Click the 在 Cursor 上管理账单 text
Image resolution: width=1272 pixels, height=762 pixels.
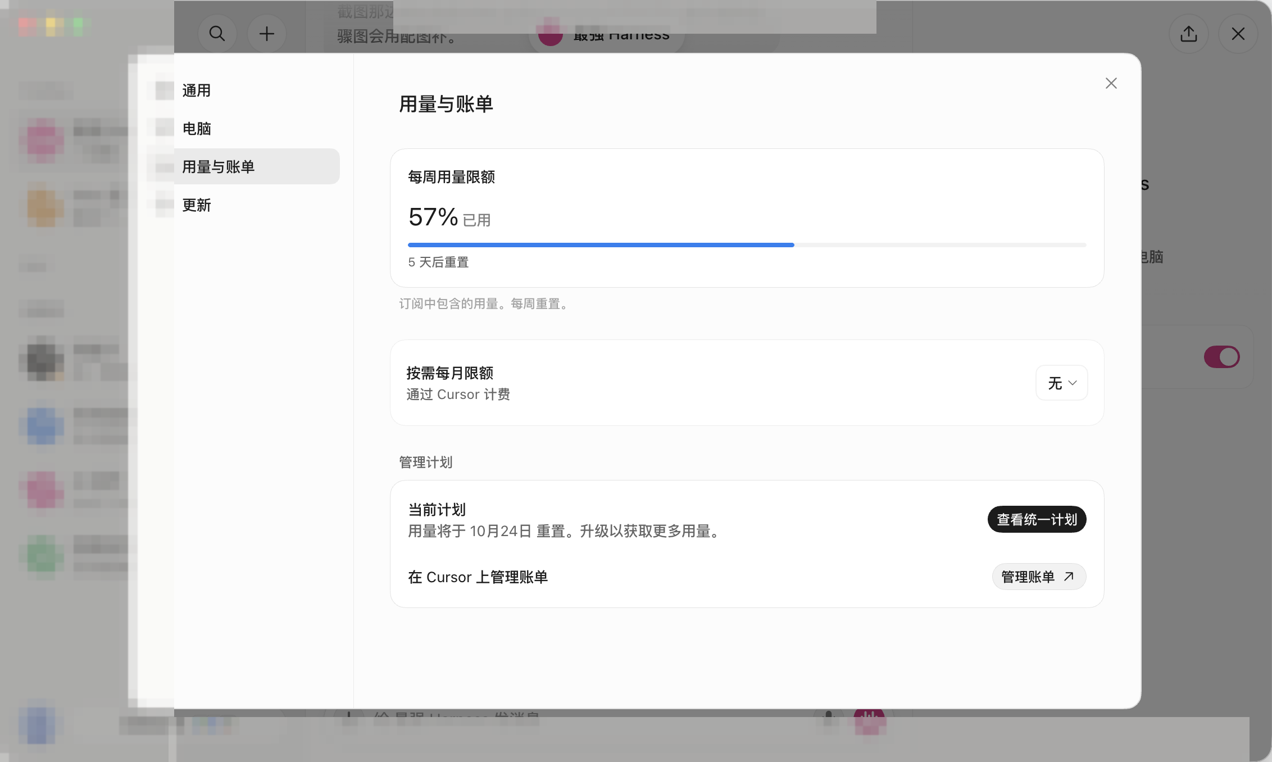point(478,577)
